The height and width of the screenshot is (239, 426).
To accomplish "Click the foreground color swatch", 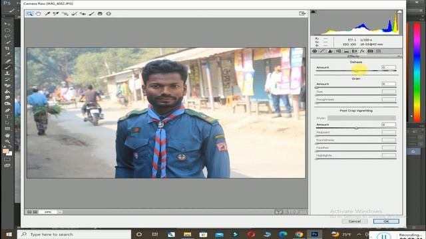I will (5, 151).
